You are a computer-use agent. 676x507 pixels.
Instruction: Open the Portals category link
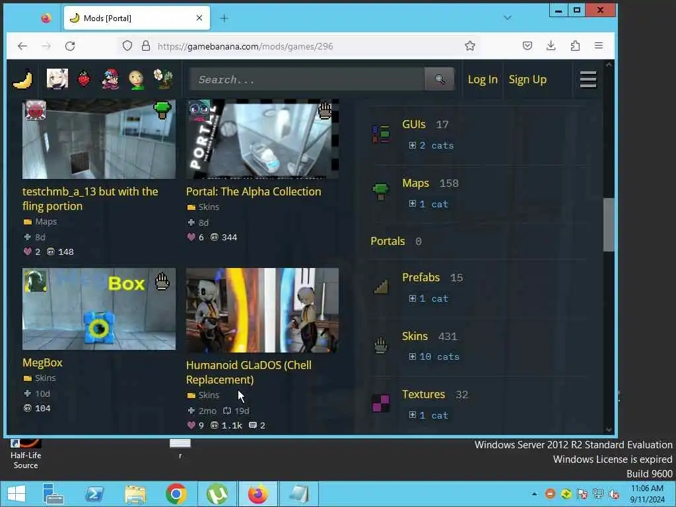coord(388,241)
